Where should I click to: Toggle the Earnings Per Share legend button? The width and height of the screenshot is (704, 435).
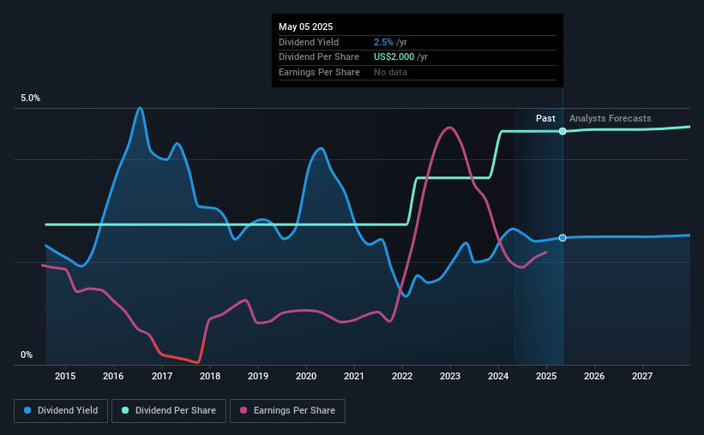(x=287, y=411)
